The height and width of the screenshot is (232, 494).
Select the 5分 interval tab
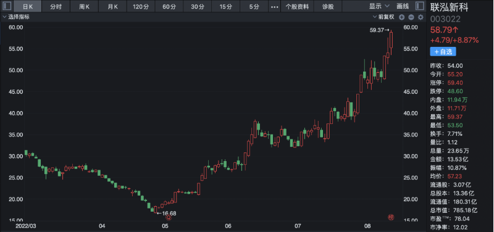tap(254, 6)
